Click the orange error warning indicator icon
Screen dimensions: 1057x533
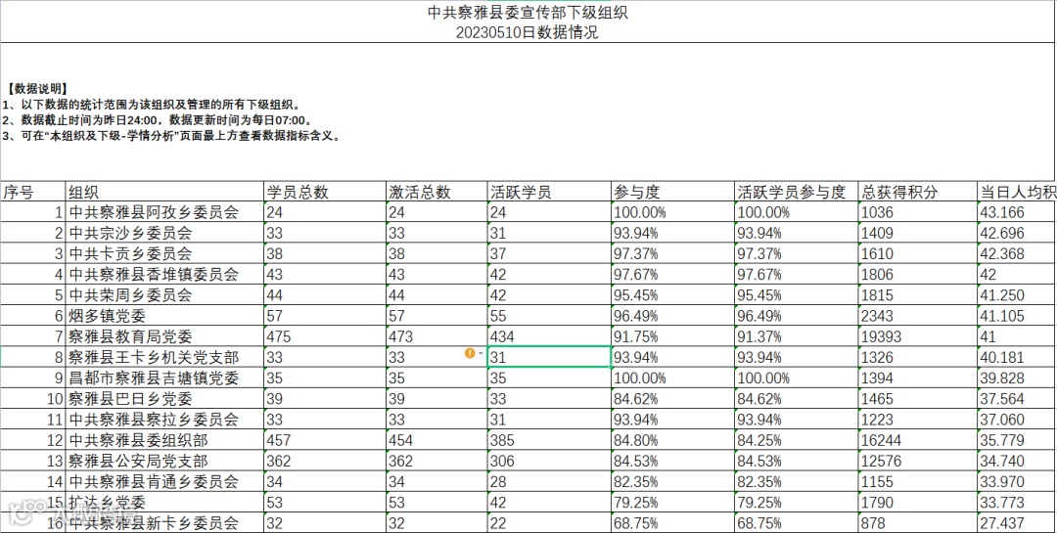pos(470,353)
